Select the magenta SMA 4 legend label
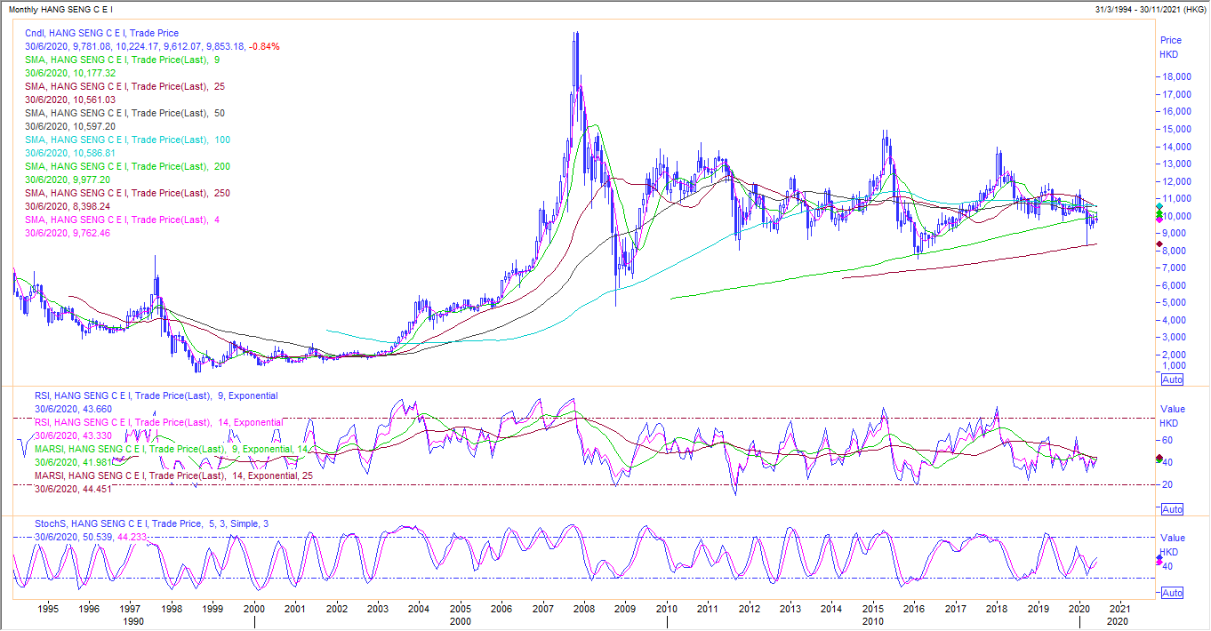This screenshot has width=1211, height=631. tap(123, 220)
